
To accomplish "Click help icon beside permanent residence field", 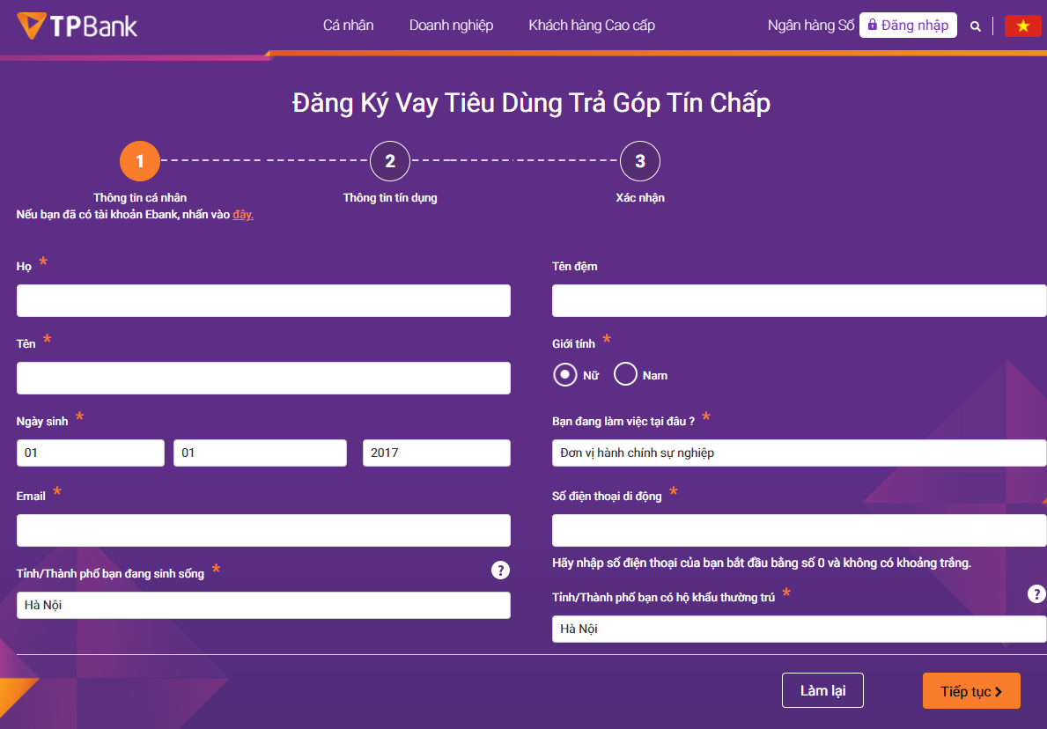I will pos(1036,594).
